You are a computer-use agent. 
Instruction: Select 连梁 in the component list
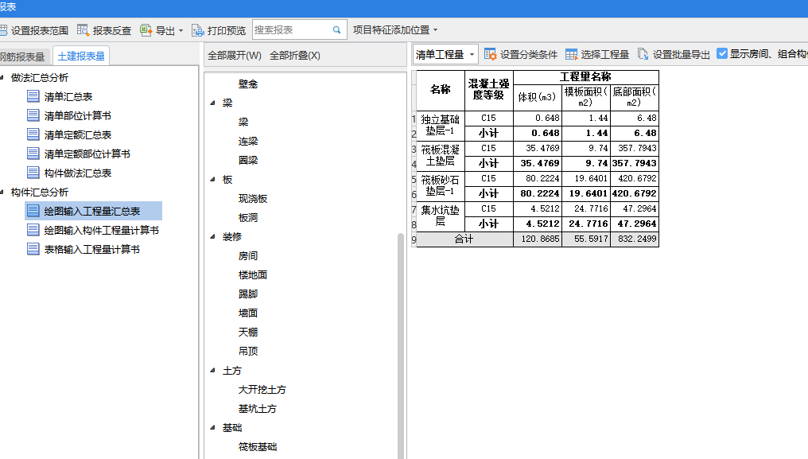click(x=248, y=141)
